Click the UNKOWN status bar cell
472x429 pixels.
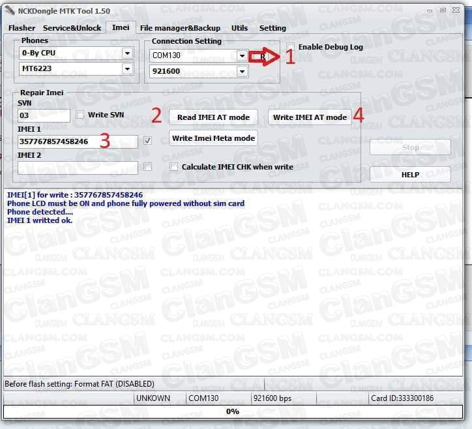(x=160, y=398)
